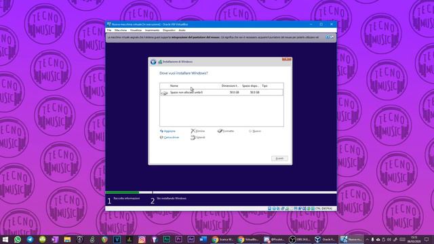
Task: Open the V app icon in the taskbar
Action: click(117, 239)
